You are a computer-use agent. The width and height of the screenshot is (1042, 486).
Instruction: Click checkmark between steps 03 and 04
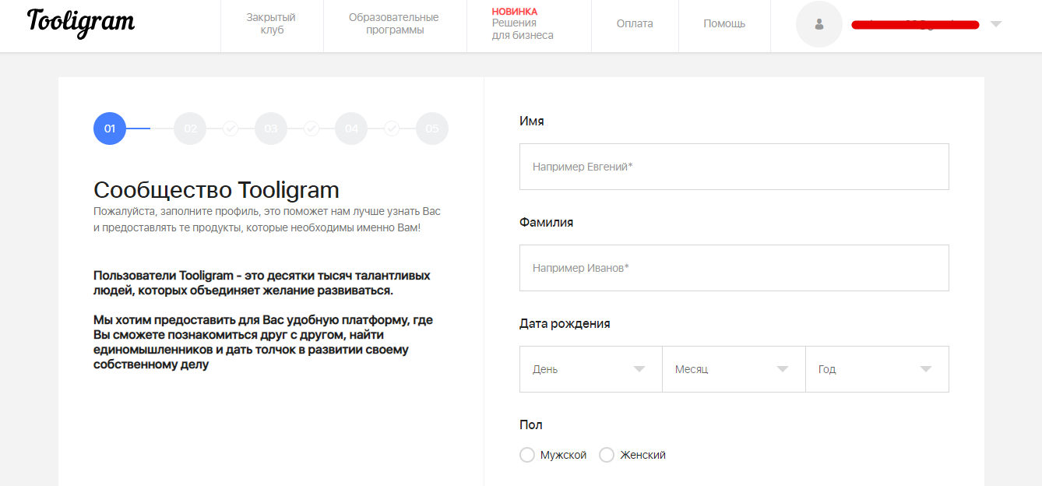coord(312,129)
